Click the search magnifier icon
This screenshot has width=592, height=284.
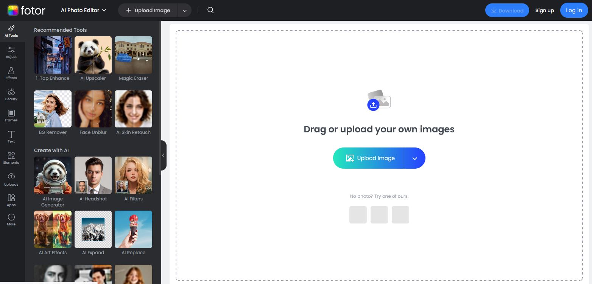click(210, 10)
